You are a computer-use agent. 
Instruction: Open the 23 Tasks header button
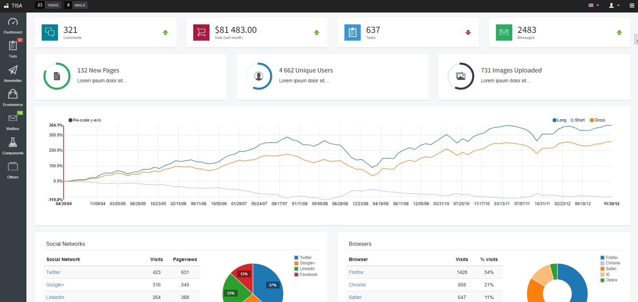(48, 5)
